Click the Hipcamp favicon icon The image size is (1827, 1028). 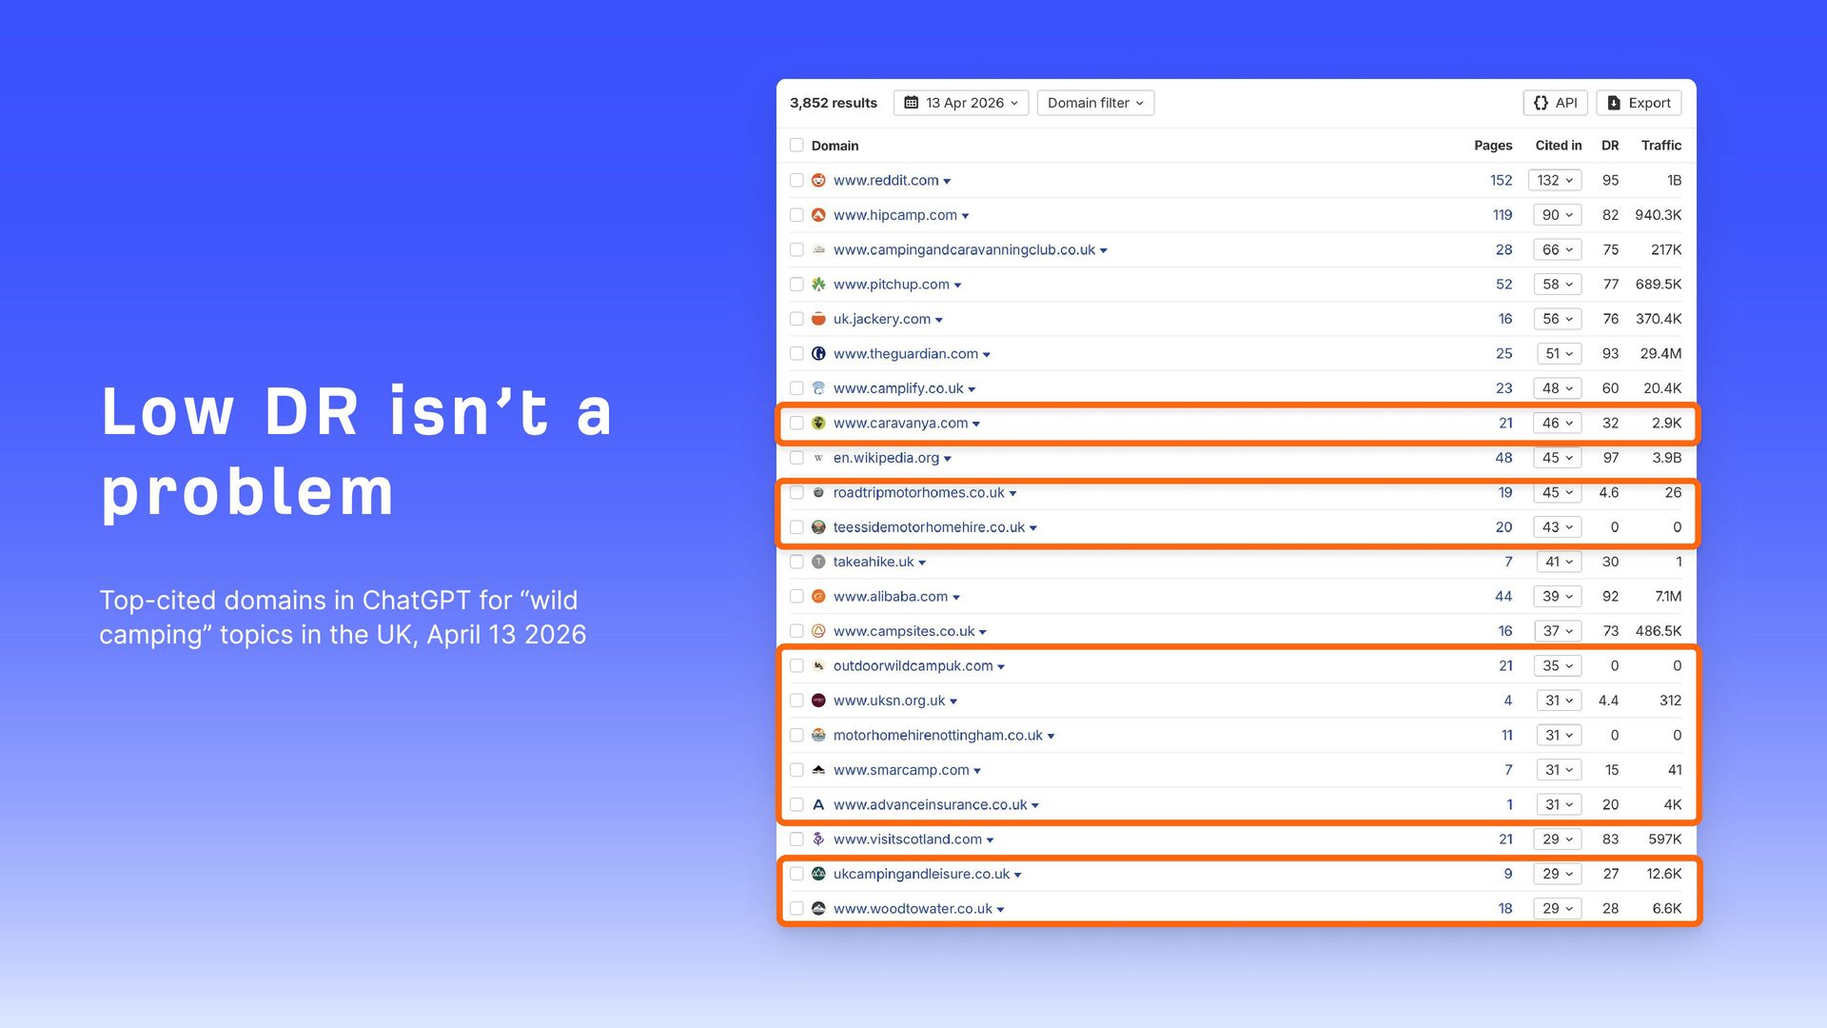(x=818, y=215)
